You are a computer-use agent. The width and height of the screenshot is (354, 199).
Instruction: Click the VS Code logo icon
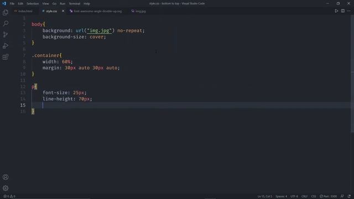[x=4, y=4]
